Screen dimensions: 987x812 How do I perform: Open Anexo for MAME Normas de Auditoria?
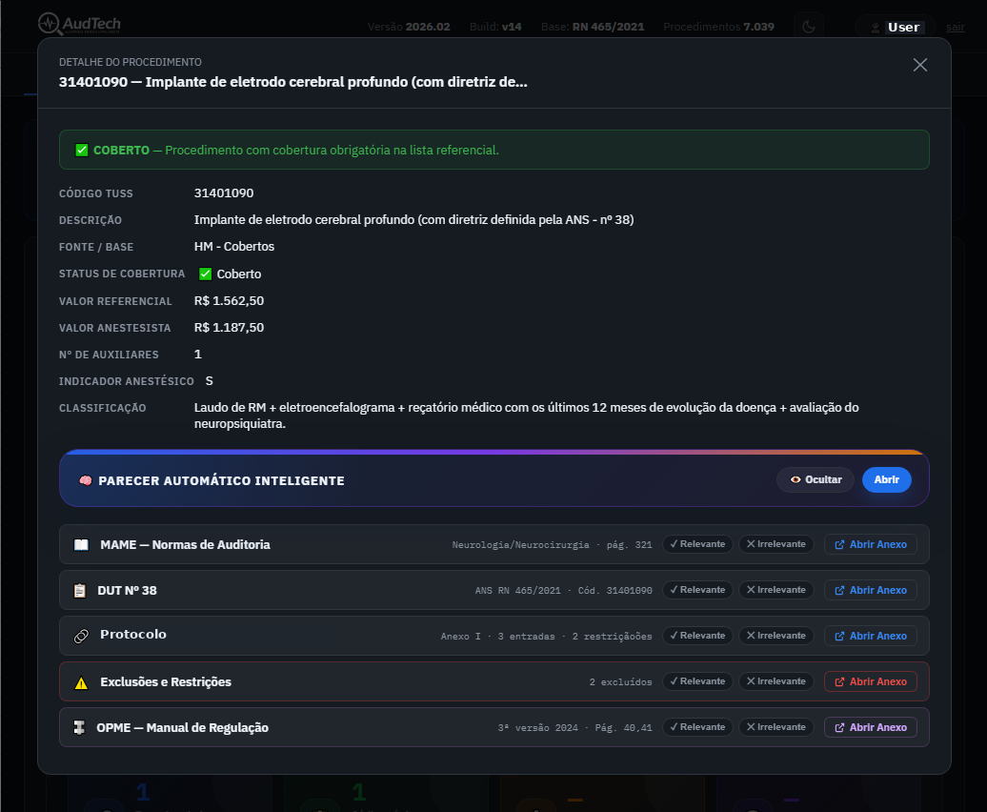(871, 544)
